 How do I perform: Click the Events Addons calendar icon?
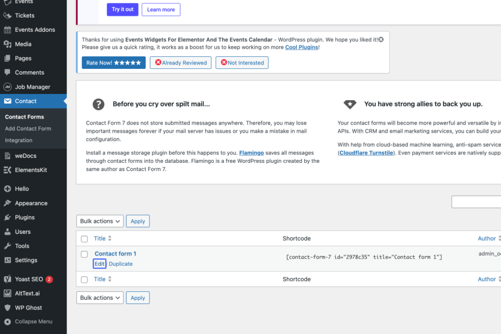tap(7, 30)
